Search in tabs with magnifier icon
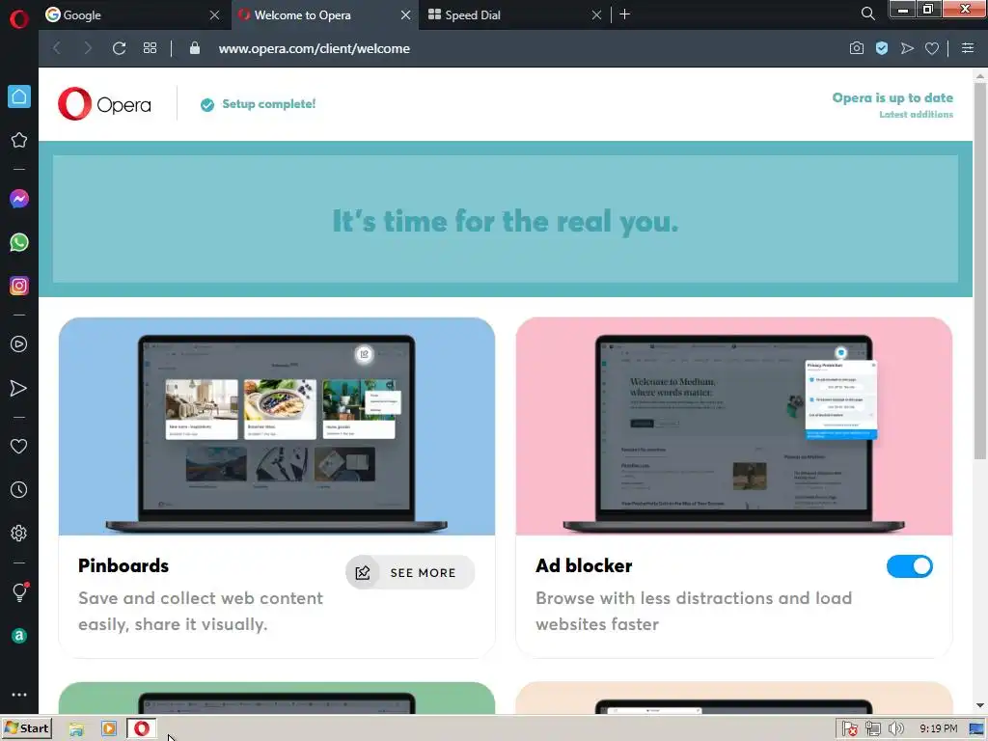The height and width of the screenshot is (741, 988). (867, 14)
